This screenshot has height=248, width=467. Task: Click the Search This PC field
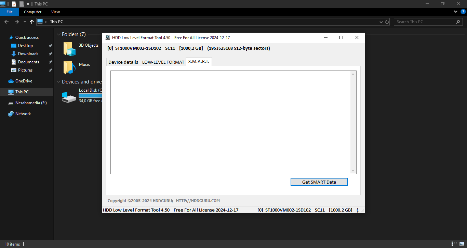(x=425, y=22)
